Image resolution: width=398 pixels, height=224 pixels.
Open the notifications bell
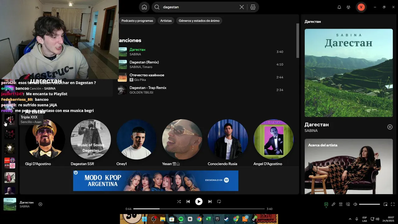339,7
